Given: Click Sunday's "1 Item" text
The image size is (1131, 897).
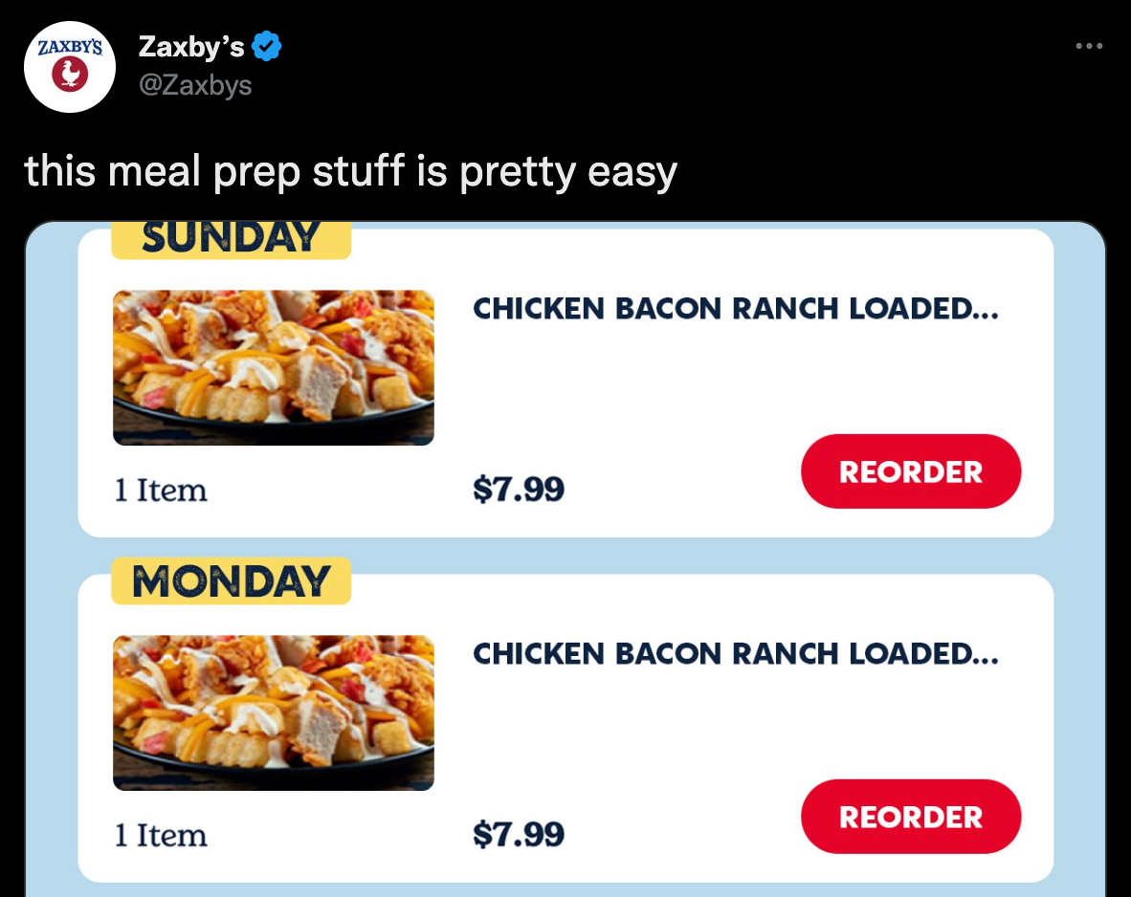Looking at the screenshot, I should pyautogui.click(x=161, y=491).
